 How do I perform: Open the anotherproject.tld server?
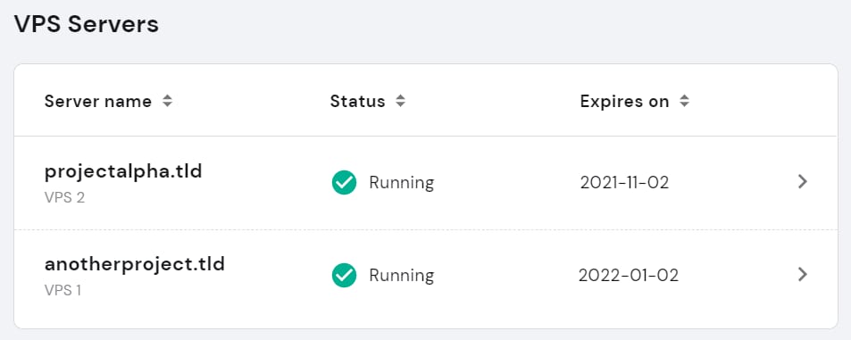135,265
